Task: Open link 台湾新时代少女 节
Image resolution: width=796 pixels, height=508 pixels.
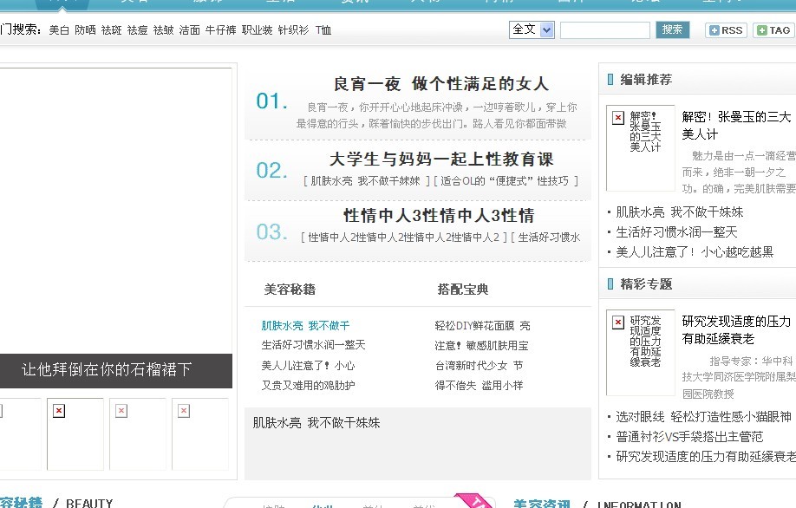Action: 479,365
